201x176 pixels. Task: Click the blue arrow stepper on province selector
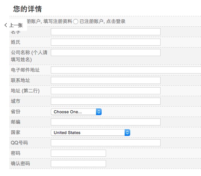[x=99, y=112]
